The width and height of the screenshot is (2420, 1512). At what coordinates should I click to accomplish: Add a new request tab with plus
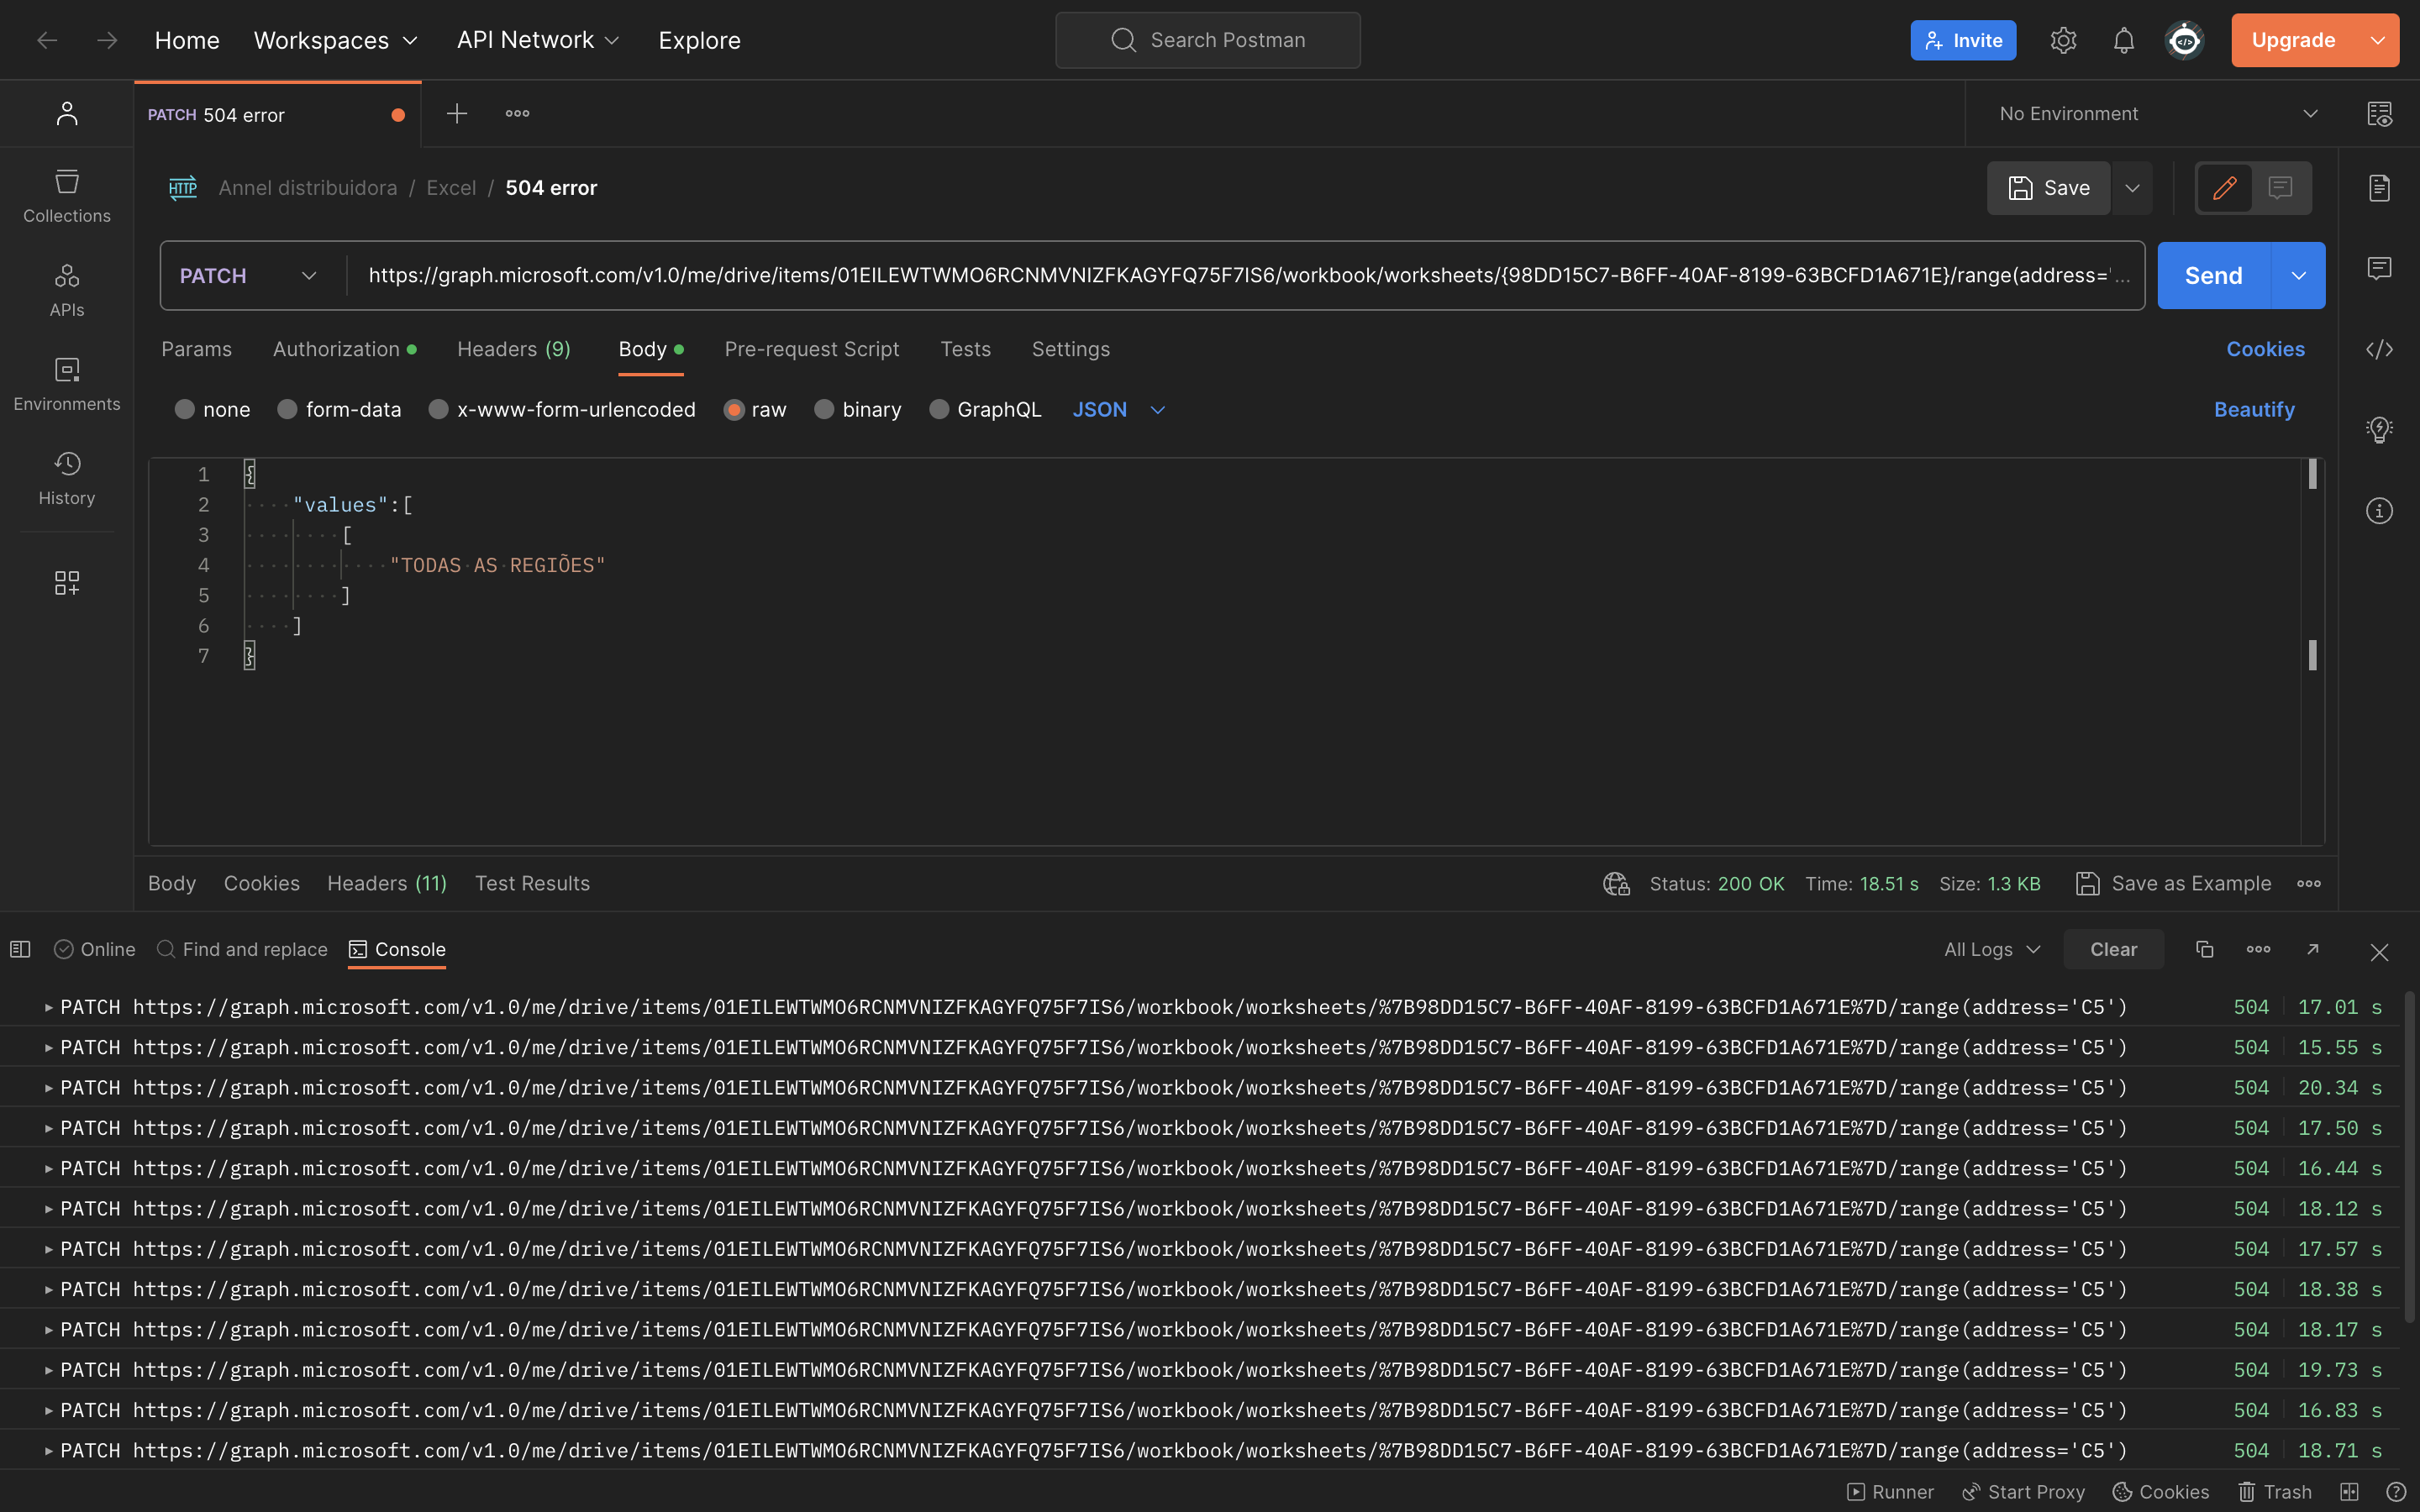click(457, 114)
